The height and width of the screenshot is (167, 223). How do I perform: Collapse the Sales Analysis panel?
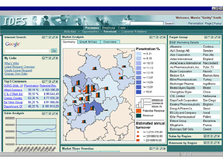[46, 113]
